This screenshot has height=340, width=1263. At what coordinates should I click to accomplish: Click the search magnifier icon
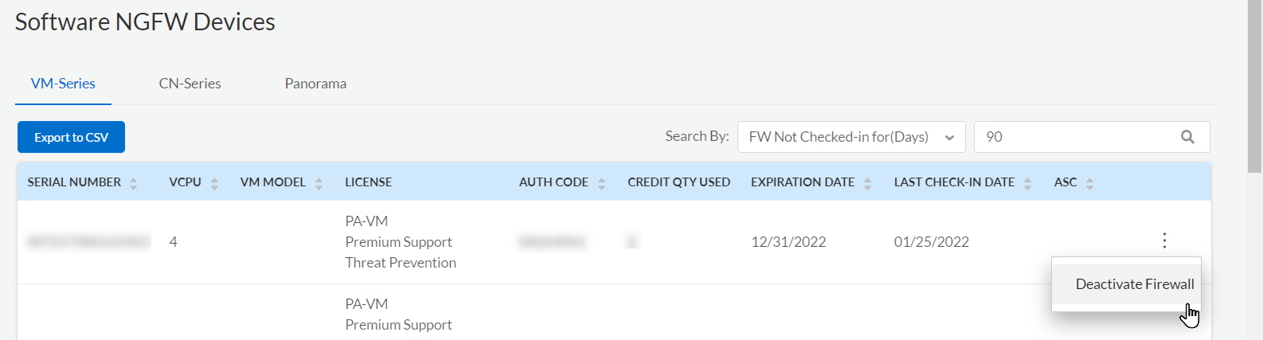click(x=1187, y=137)
